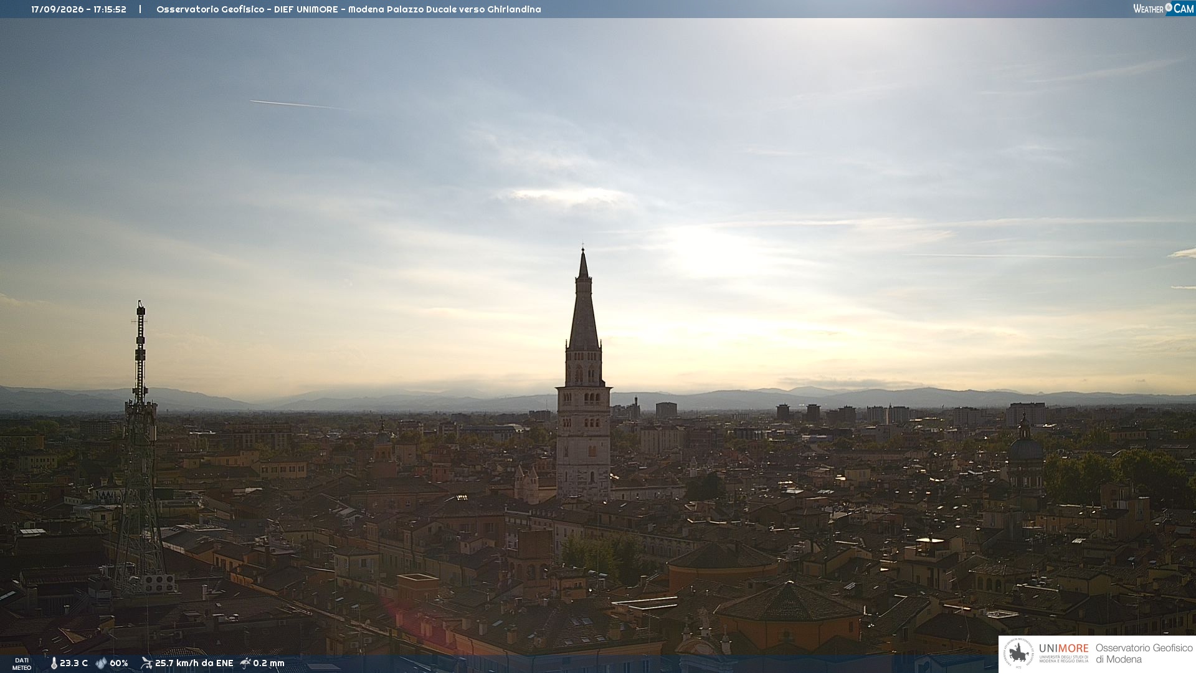Image resolution: width=1196 pixels, height=673 pixels.
Task: Select the 0.2 mm rainfall reading
Action: pos(268,664)
